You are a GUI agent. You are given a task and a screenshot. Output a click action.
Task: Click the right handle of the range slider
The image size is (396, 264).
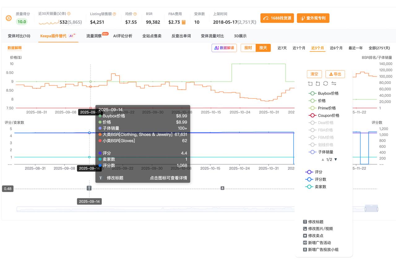378,209
